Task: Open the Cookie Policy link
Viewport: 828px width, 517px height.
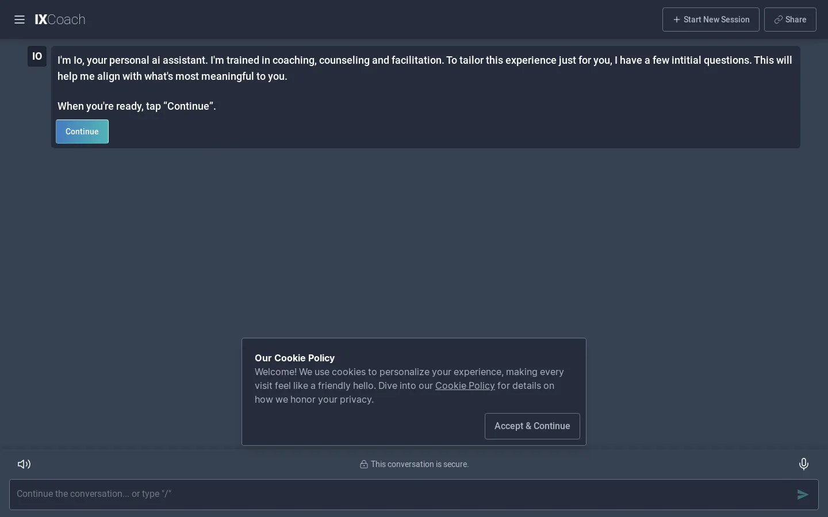Action: pos(465,385)
